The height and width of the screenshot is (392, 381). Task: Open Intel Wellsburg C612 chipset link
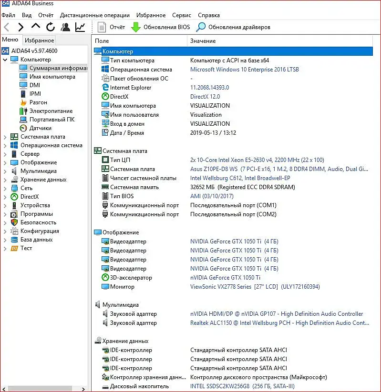(240, 178)
